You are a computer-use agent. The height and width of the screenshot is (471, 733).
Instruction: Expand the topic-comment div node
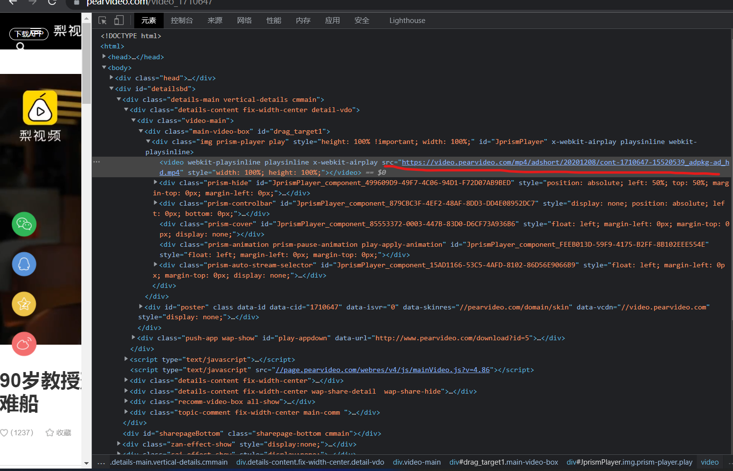126,412
